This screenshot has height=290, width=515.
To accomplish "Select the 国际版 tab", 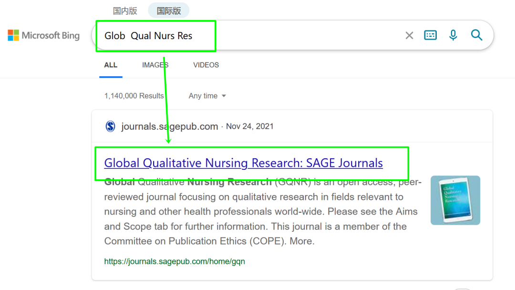I will (168, 11).
